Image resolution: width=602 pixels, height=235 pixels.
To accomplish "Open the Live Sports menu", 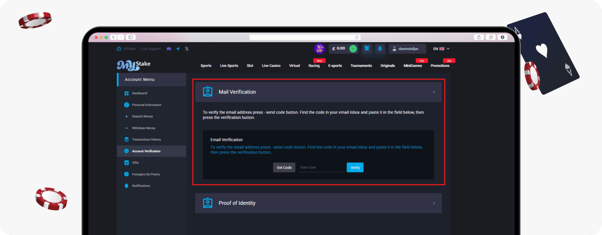I will coord(229,66).
